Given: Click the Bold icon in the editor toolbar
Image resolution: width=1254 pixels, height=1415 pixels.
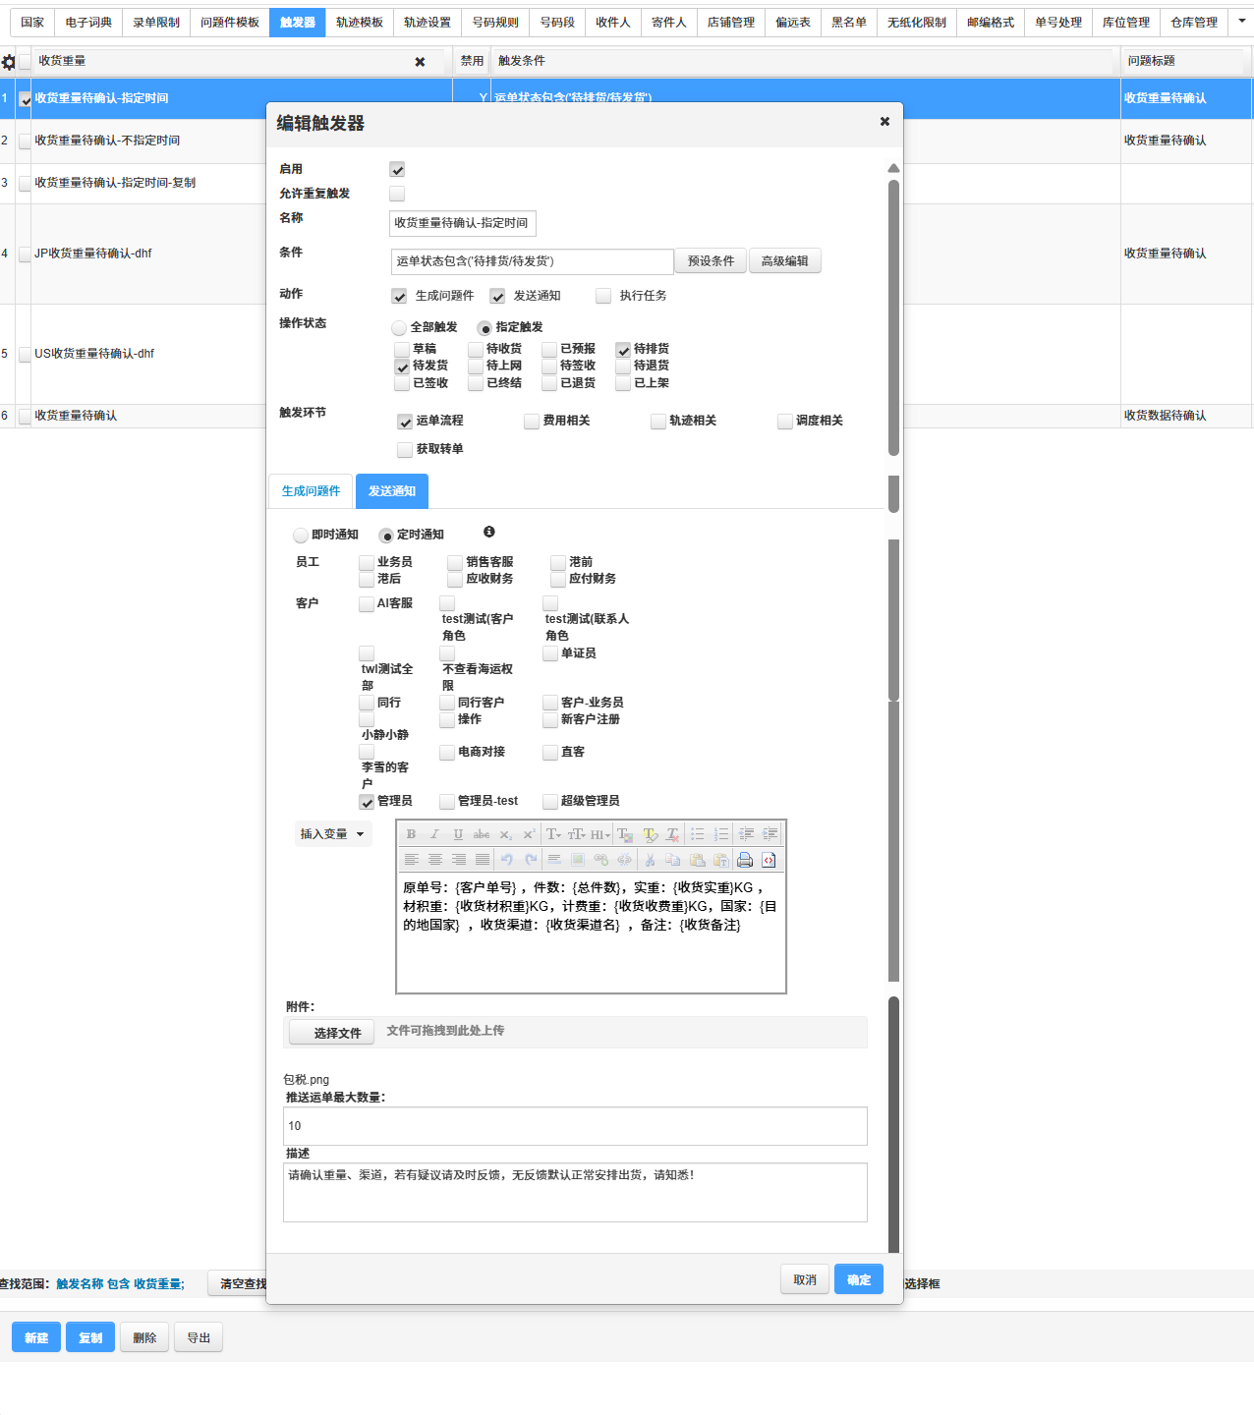Looking at the screenshot, I should pos(411,834).
